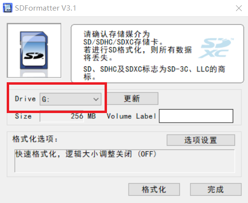Click the SD-3C LLC trademark notice
This screenshot has height=203, width=248.
[154, 73]
